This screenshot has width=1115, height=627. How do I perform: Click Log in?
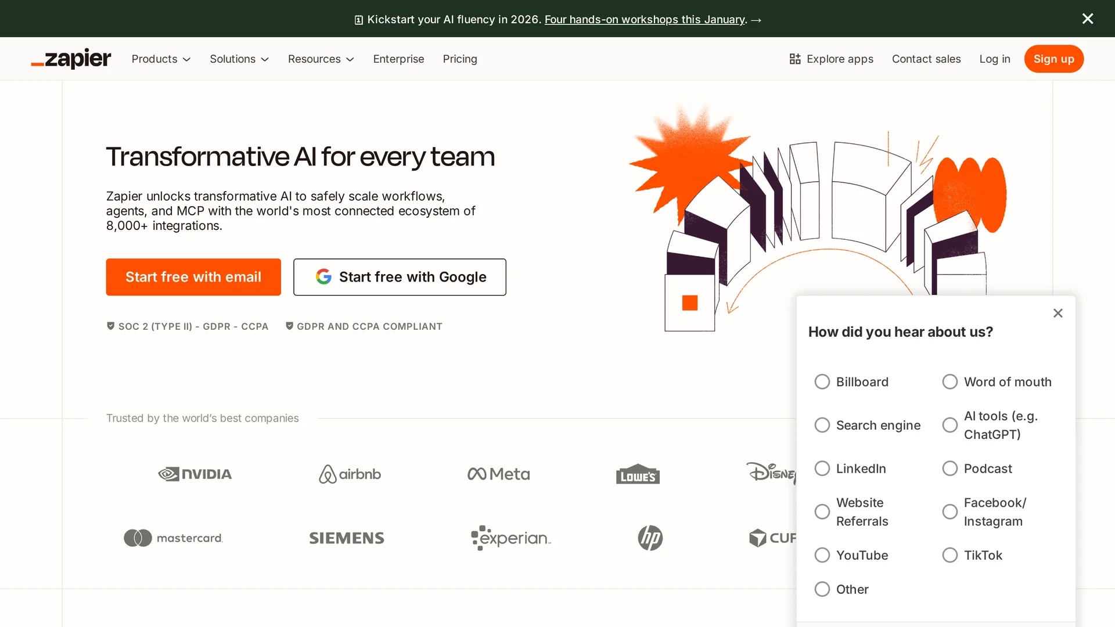(x=995, y=59)
